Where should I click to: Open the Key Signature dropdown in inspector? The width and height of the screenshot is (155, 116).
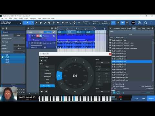(x=19, y=52)
